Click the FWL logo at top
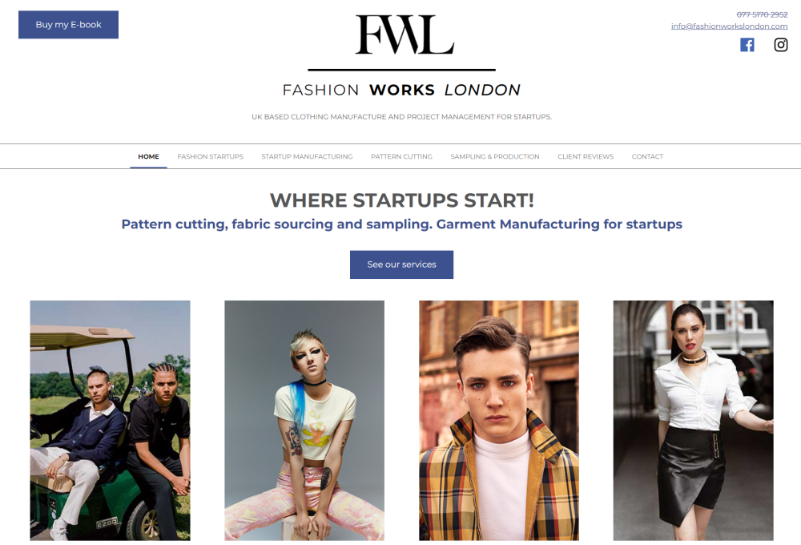The height and width of the screenshot is (545, 801). click(x=404, y=34)
